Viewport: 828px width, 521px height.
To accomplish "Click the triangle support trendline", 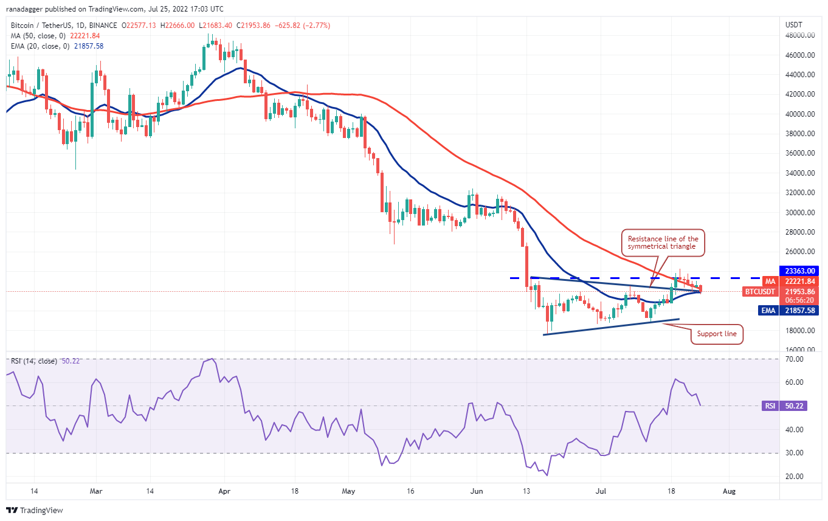I will 611,326.
